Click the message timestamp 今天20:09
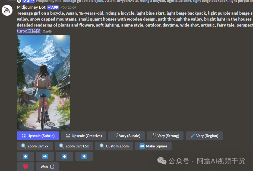Screen dimensions: 253x171 [x=69, y=8]
